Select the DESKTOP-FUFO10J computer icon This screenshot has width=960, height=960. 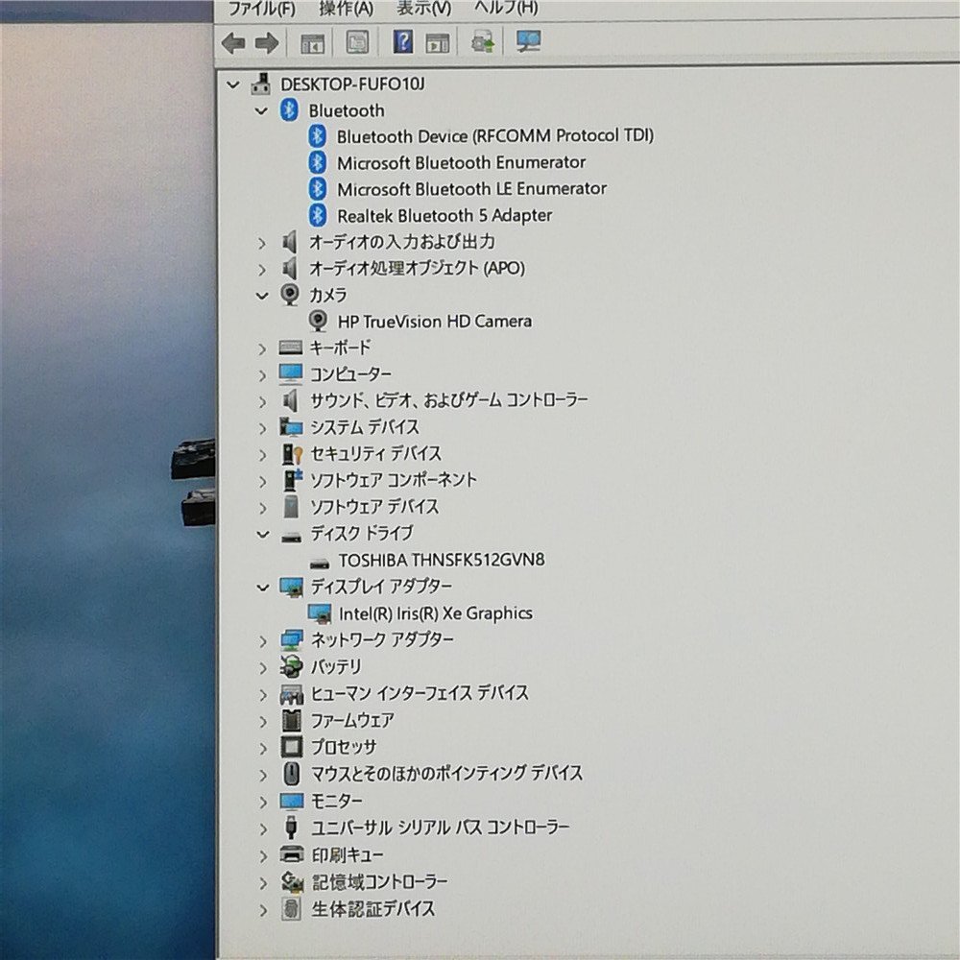point(261,84)
